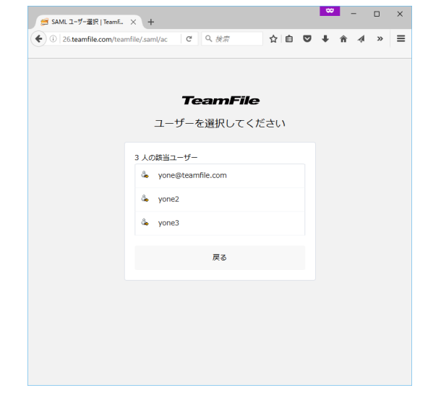Viewport: 441px width, 393px height.
Task: Click the 検索 search field
Action: [x=235, y=39]
